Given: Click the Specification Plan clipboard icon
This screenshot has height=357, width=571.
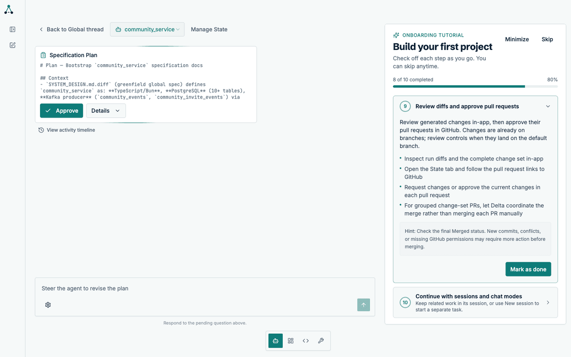Looking at the screenshot, I should [43, 55].
